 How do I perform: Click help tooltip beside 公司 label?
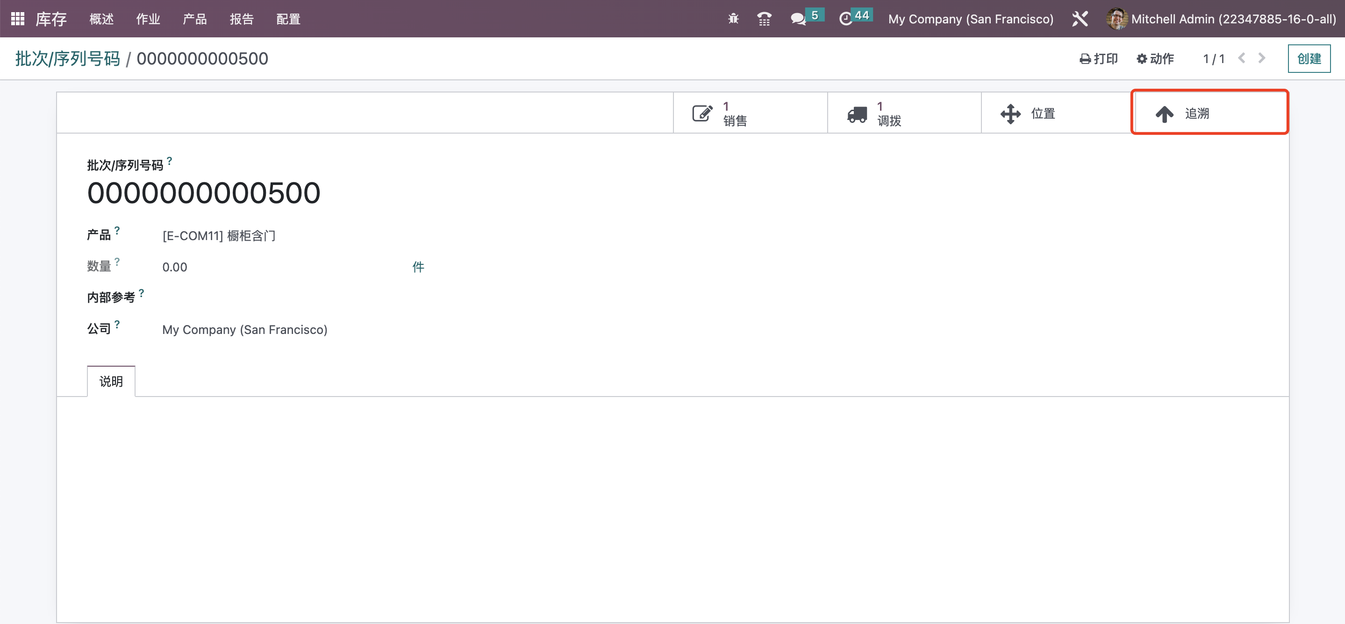117,324
